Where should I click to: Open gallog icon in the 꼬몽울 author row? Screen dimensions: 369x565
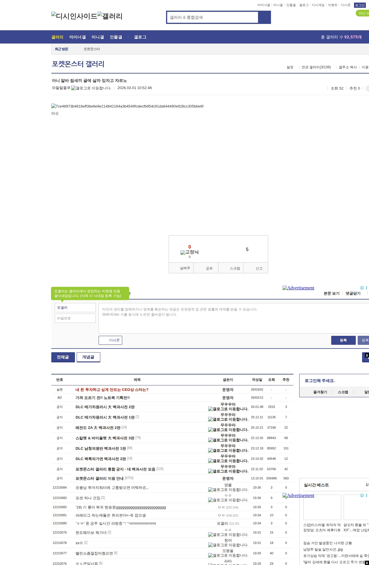[x=228, y=555]
